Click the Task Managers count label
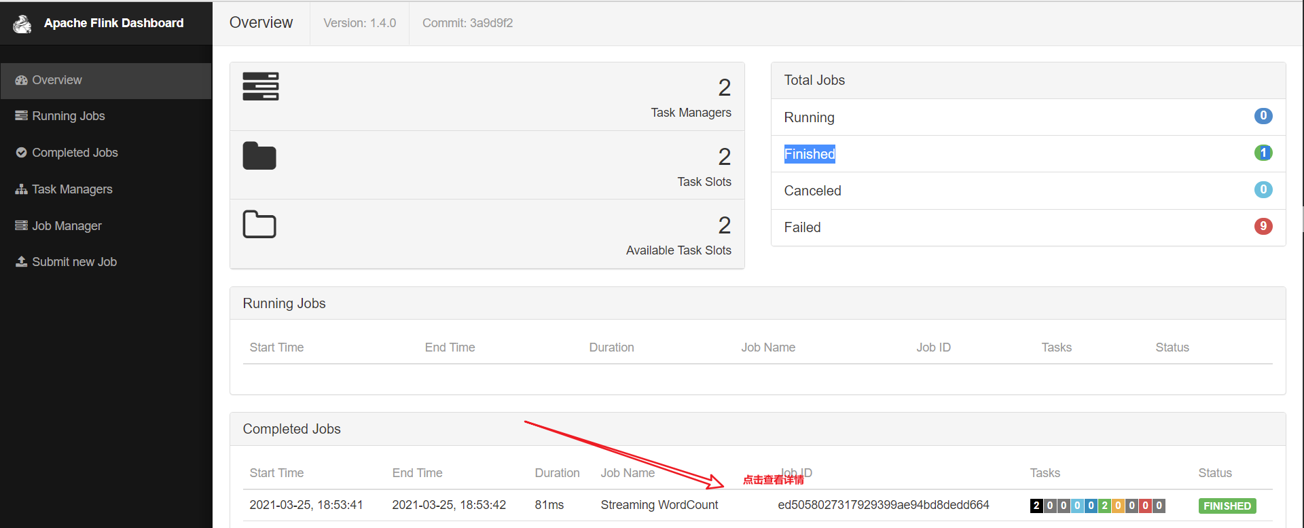The width and height of the screenshot is (1304, 528). point(691,113)
